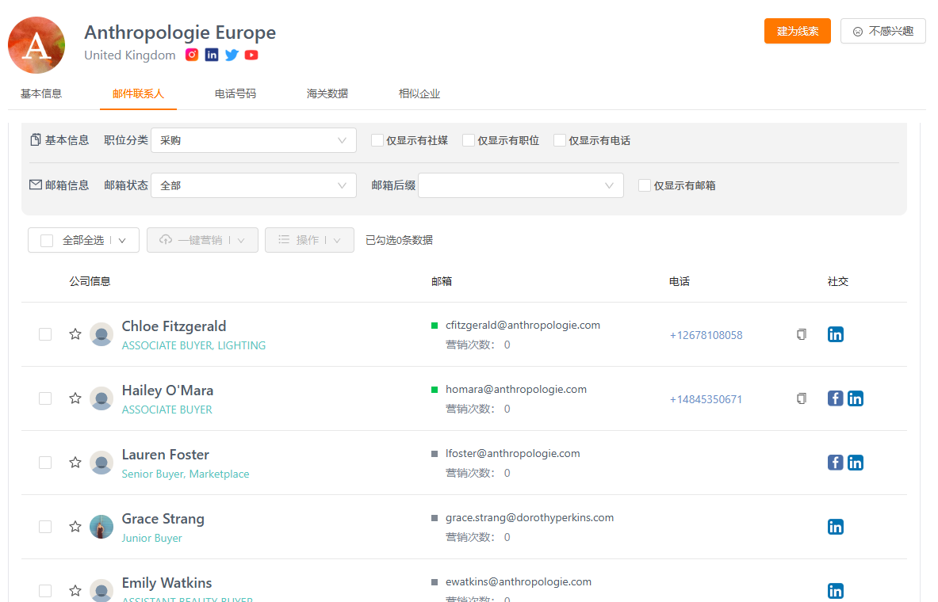Image resolution: width=938 pixels, height=602 pixels.
Task: Tick the checkbox for Emily Watkins
Action: 45,591
